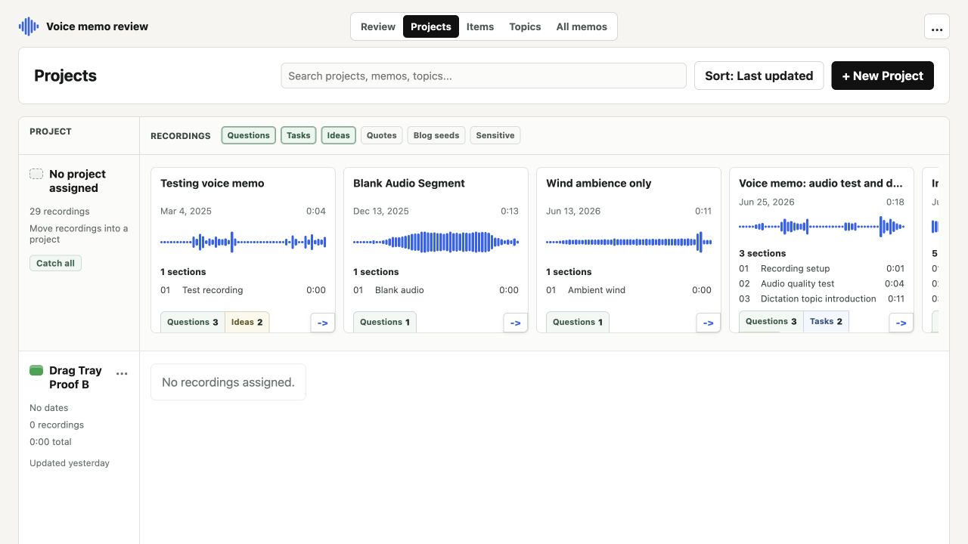Enable the Quotes filter chip
The image size is (968, 544).
(382, 135)
